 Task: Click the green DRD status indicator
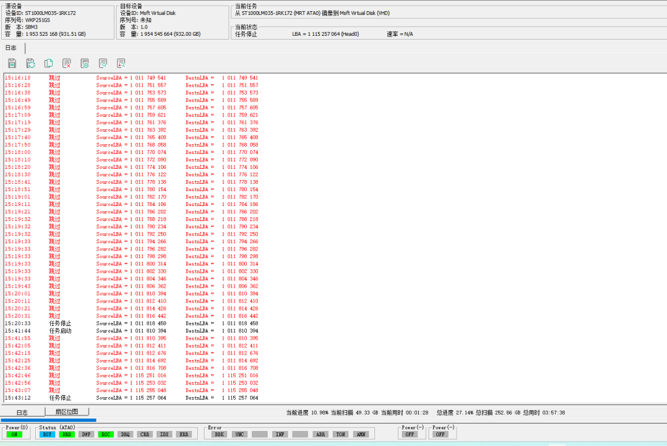67,434
